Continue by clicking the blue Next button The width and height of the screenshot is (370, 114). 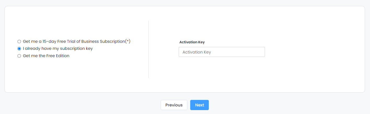[x=199, y=105]
